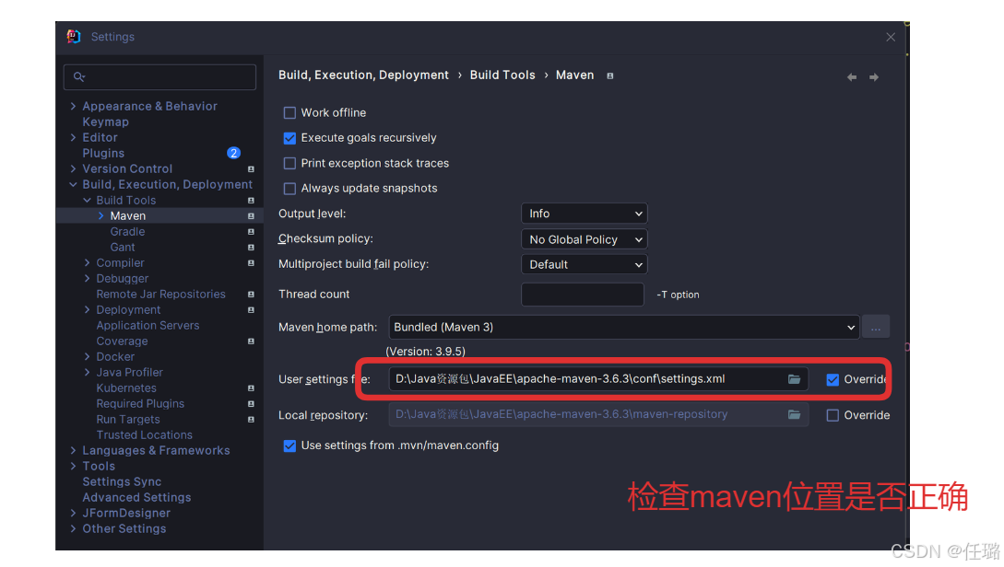Image resolution: width=1004 pixels, height=567 pixels.
Task: Enable the Work offline checkbox
Action: 289,113
